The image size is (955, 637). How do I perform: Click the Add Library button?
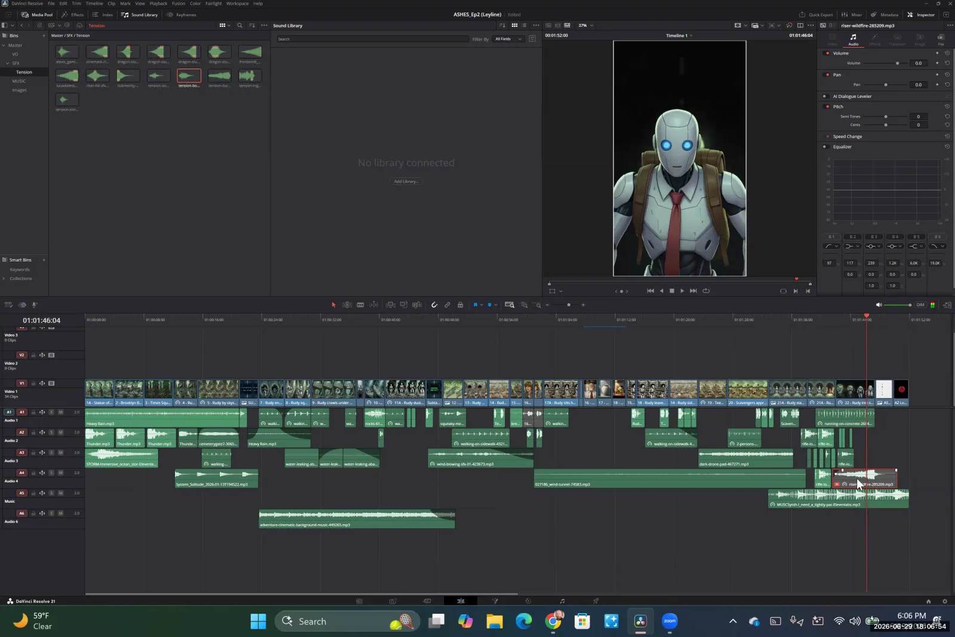point(406,181)
